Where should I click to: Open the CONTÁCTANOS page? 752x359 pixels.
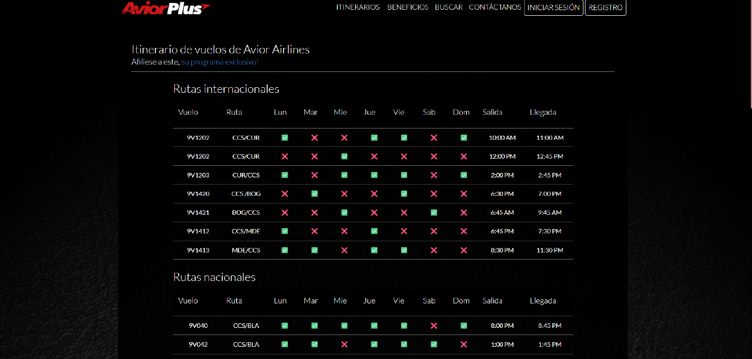pos(495,8)
